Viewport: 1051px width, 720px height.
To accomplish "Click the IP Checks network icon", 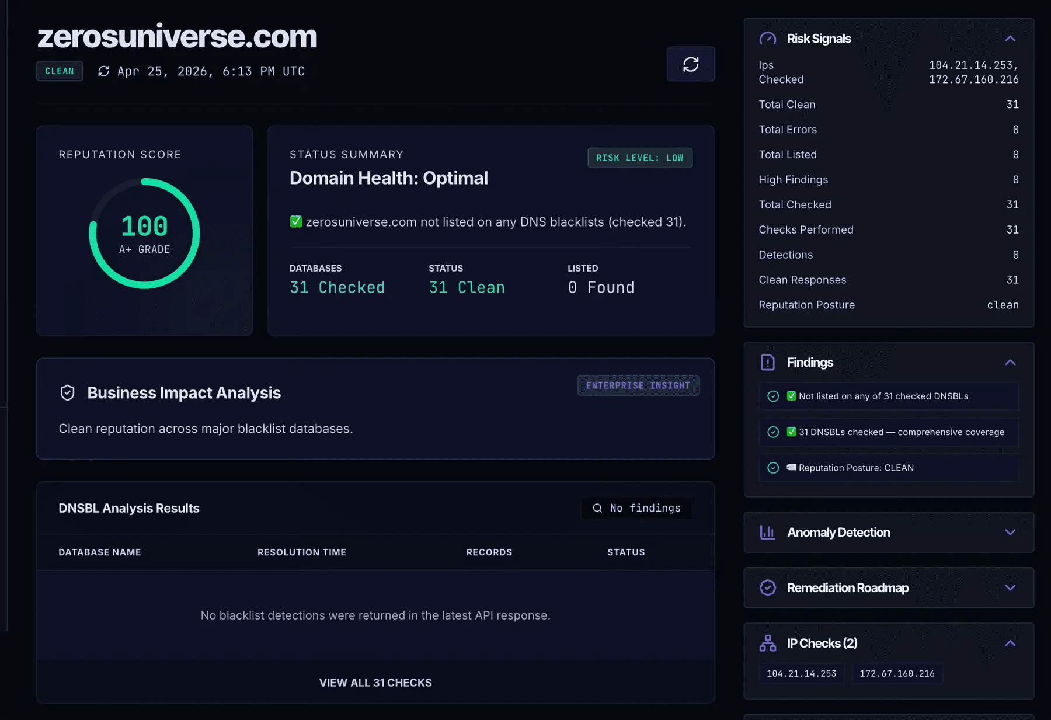I will click(768, 644).
